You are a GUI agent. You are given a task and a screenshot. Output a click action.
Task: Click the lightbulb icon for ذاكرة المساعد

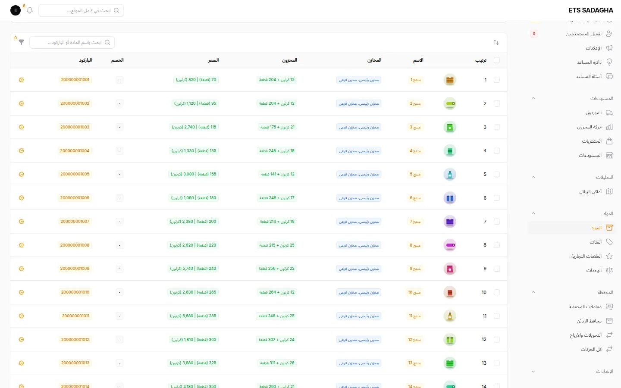[609, 62]
